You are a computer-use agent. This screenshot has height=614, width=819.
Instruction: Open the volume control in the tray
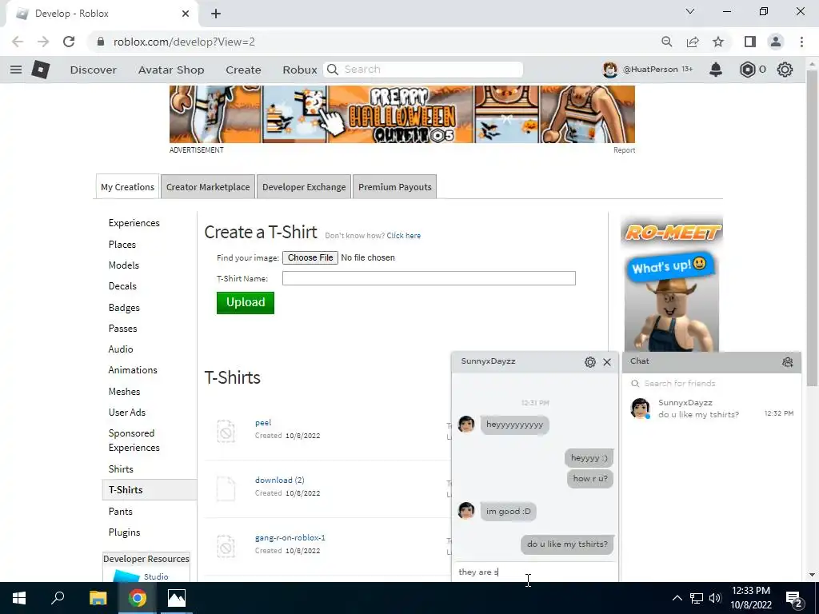coord(715,598)
